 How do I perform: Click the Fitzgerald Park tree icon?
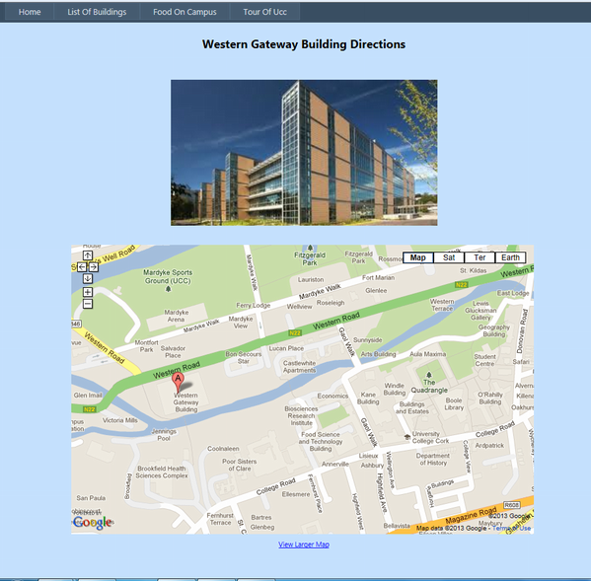[310, 248]
